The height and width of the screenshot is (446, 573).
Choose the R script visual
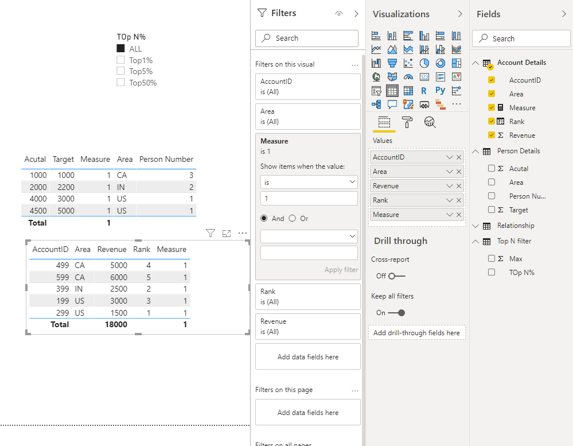tap(424, 91)
